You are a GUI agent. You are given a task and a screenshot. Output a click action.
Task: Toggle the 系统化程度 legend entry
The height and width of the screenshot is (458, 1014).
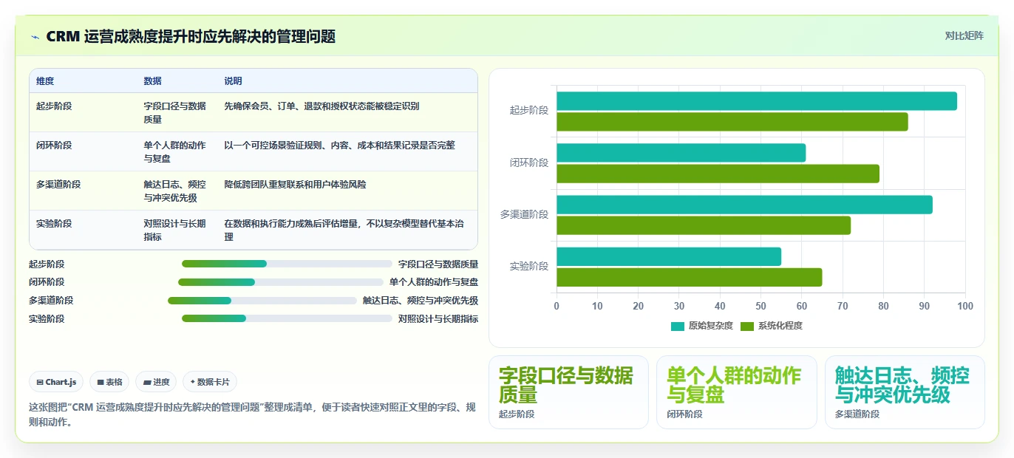coord(771,326)
